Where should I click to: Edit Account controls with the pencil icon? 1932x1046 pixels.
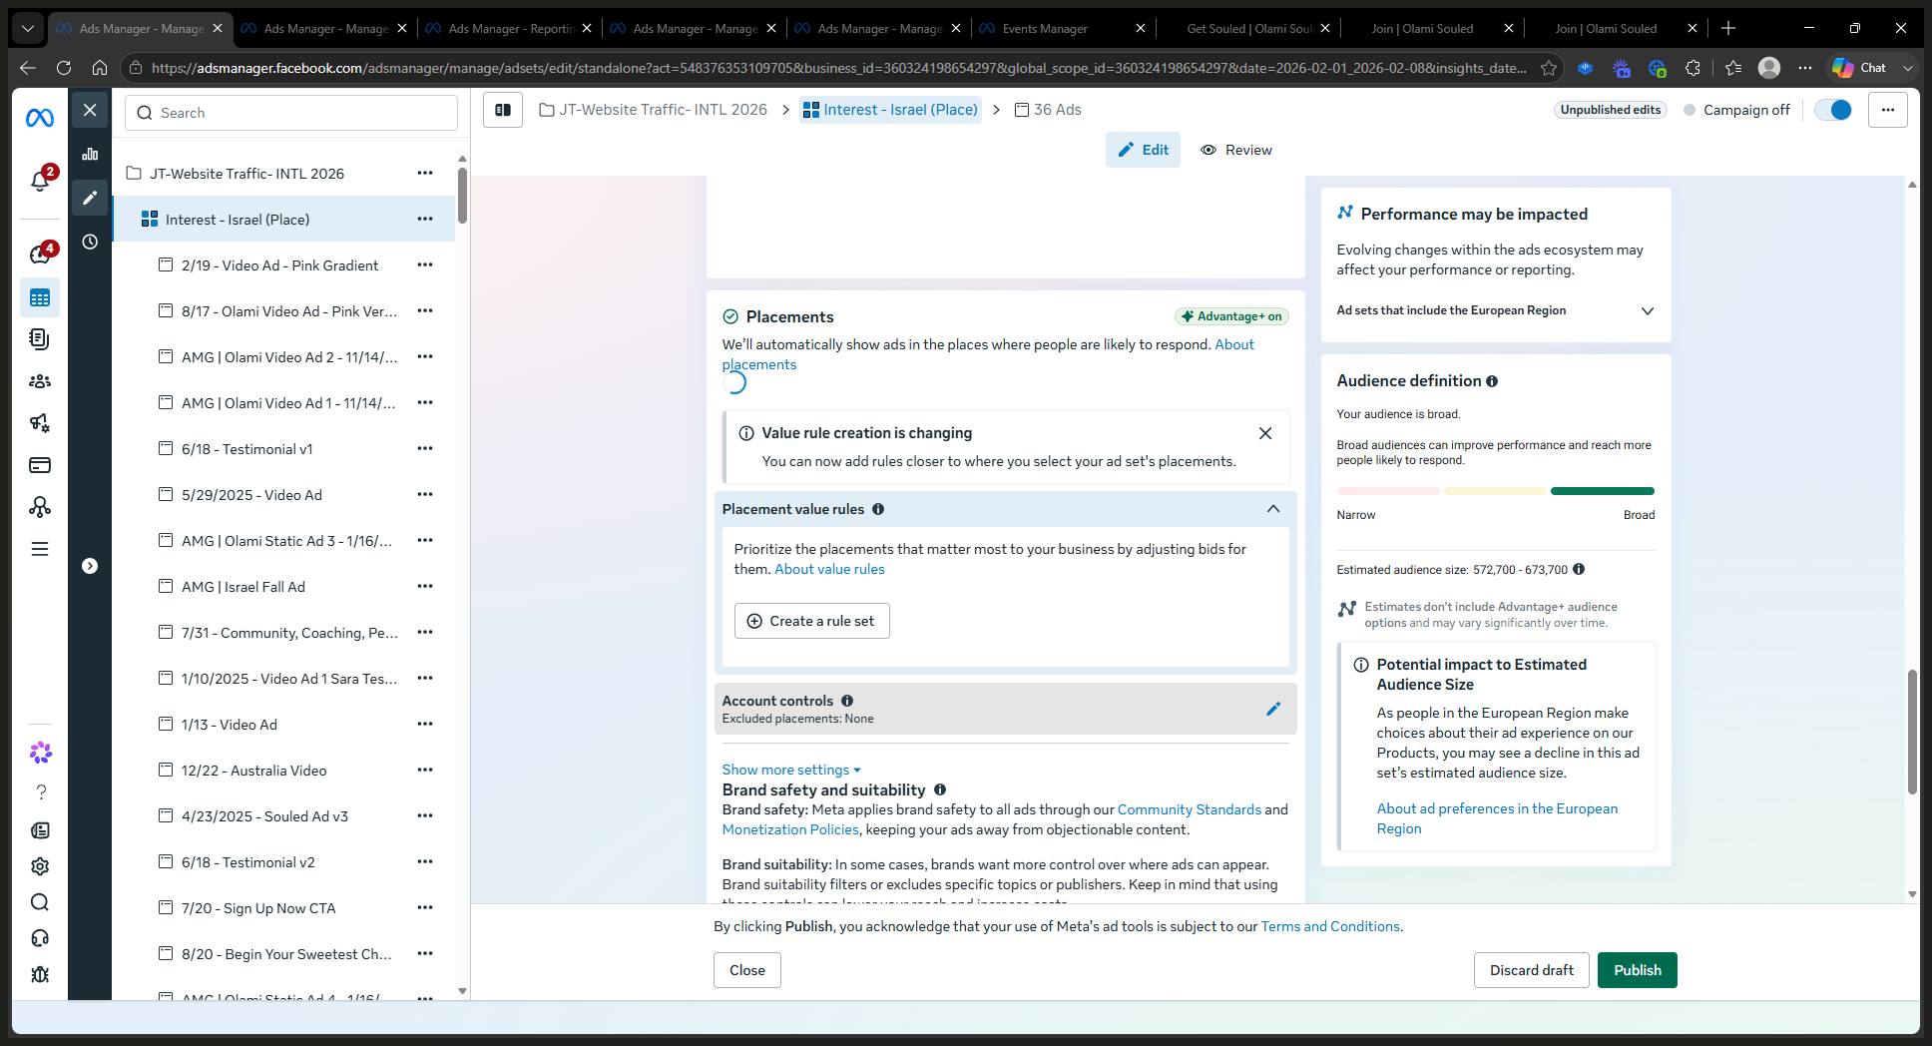pos(1273,709)
